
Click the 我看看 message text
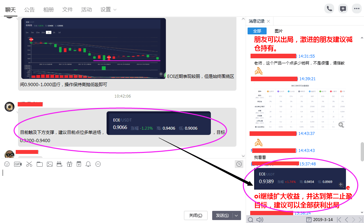(260, 158)
